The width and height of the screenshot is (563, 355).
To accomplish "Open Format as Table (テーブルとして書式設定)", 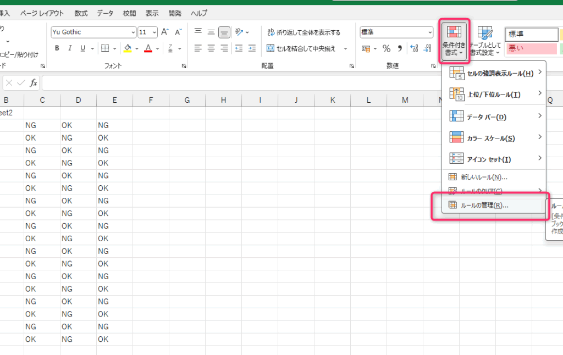I will click(x=484, y=41).
